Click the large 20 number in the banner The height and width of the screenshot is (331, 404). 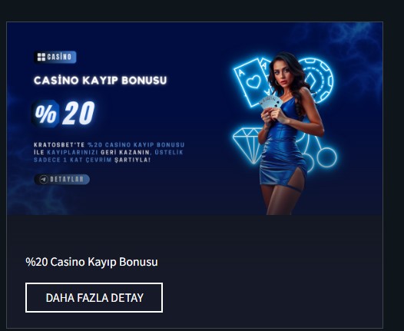click(x=79, y=113)
